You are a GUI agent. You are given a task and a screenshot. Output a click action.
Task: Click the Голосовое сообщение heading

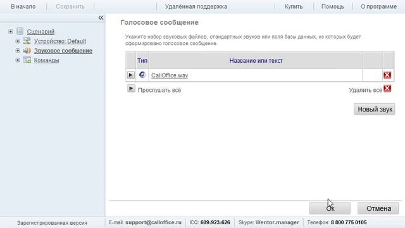(x=159, y=23)
